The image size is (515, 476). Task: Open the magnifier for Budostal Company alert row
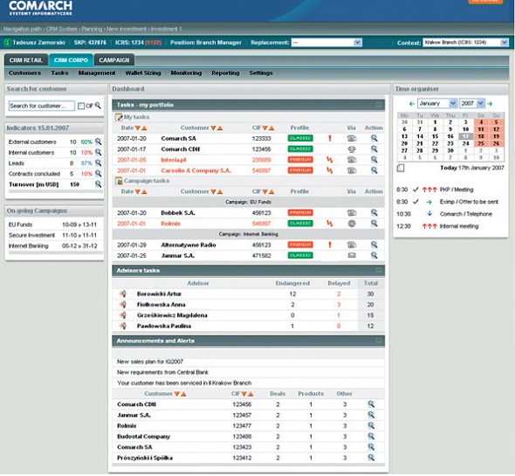[371, 436]
